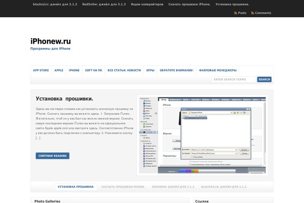This screenshot has width=304, height=203.
Task: Open top link RedSn0w джейл для 3.1.3
Action: click(104, 4)
